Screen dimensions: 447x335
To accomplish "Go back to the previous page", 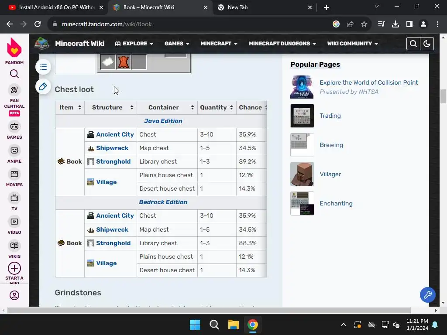I will (x=10, y=24).
